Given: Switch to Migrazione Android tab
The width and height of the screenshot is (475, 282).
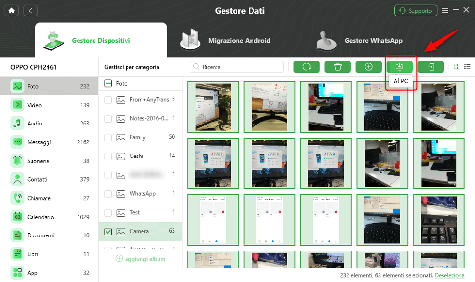Looking at the screenshot, I should [x=225, y=40].
